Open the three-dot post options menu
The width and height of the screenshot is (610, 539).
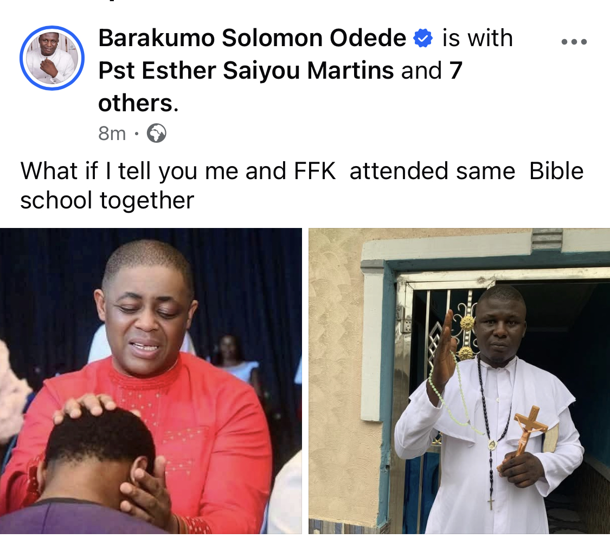[574, 42]
